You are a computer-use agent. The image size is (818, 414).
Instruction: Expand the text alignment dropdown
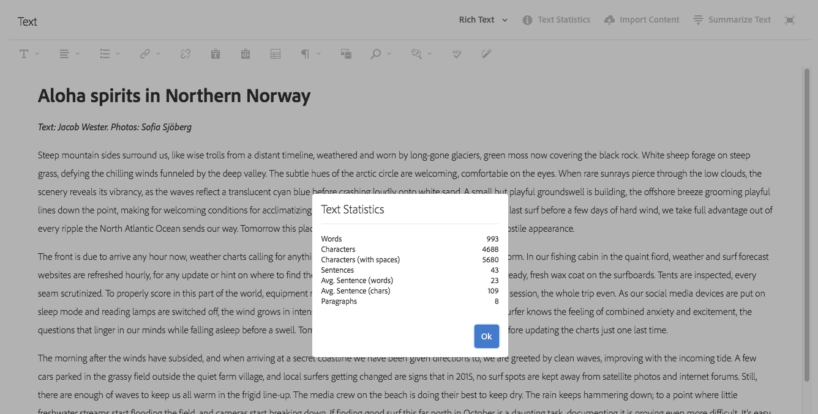click(69, 54)
